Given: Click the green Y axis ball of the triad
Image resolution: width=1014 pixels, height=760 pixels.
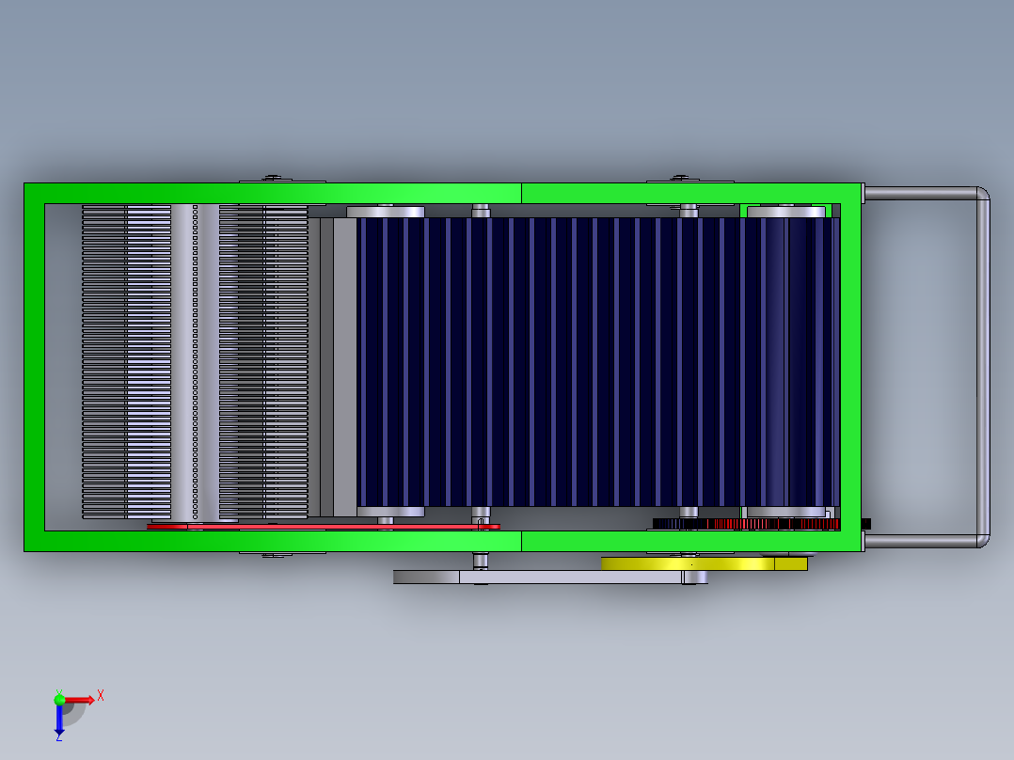Looking at the screenshot, I should pyautogui.click(x=59, y=699).
